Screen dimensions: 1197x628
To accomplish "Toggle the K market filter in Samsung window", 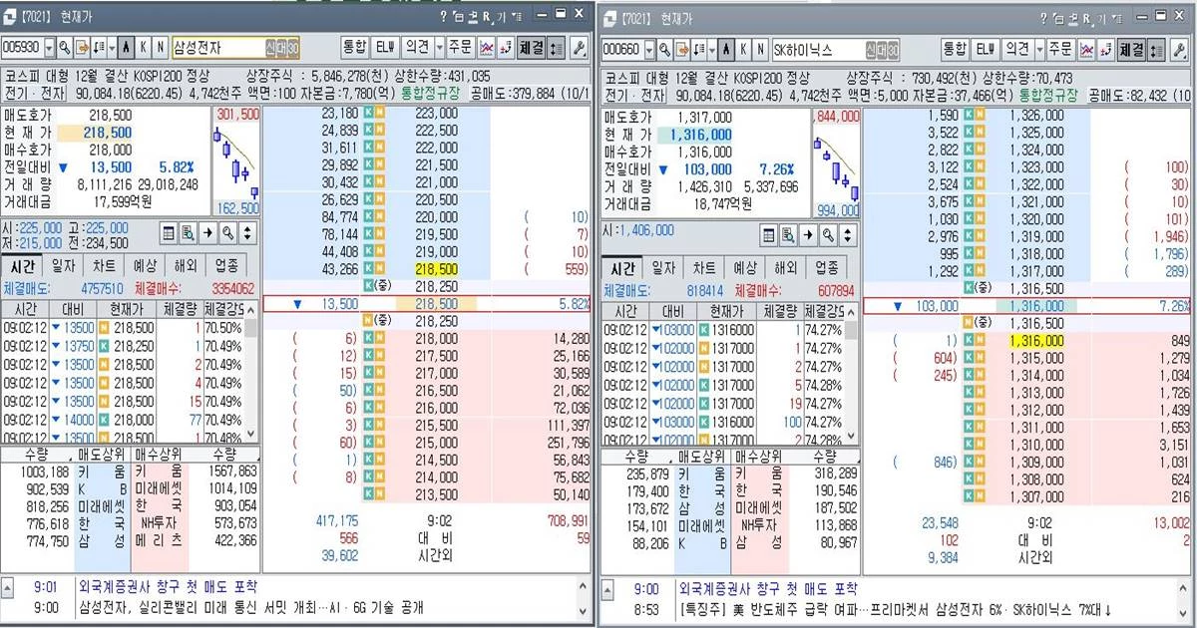I will [x=143, y=48].
